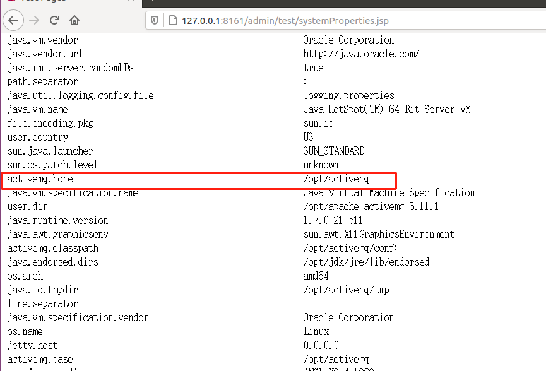Click the forward navigation arrow
The width and height of the screenshot is (546, 371).
[34, 20]
